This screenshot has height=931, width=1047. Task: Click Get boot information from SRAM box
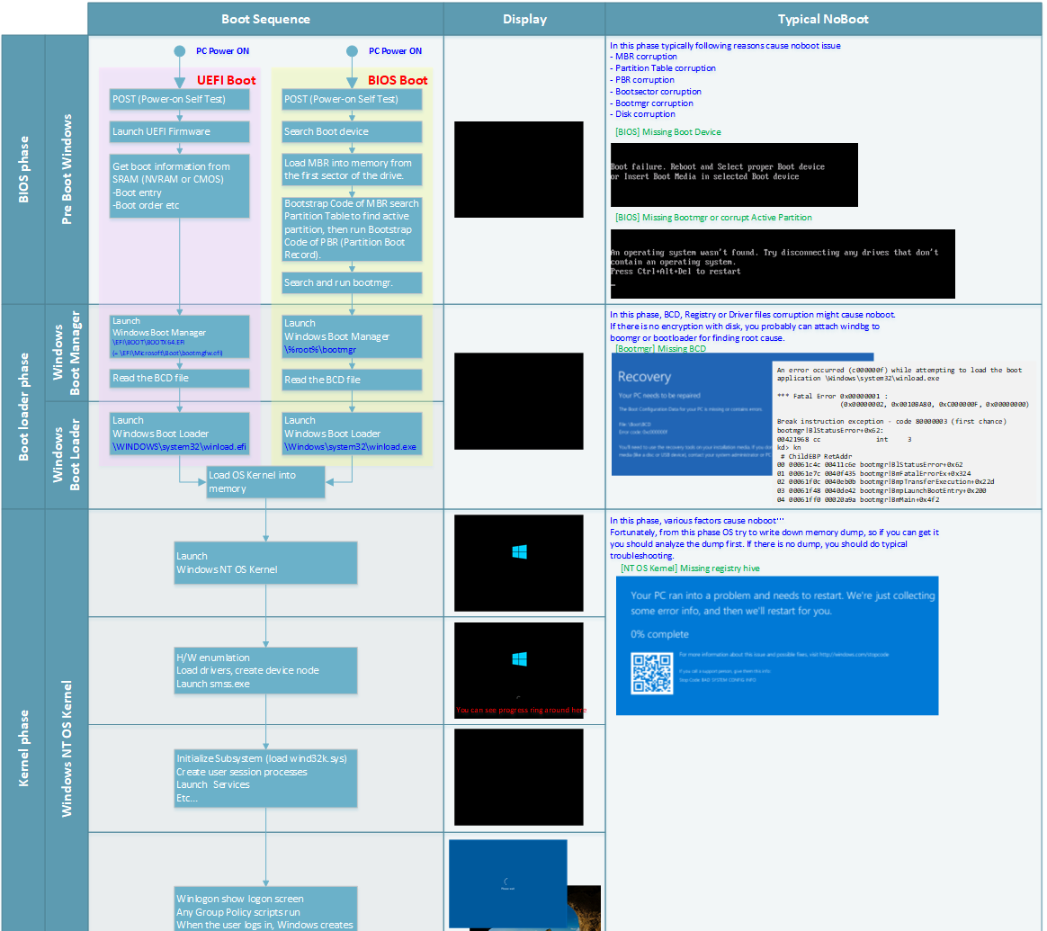(x=180, y=185)
